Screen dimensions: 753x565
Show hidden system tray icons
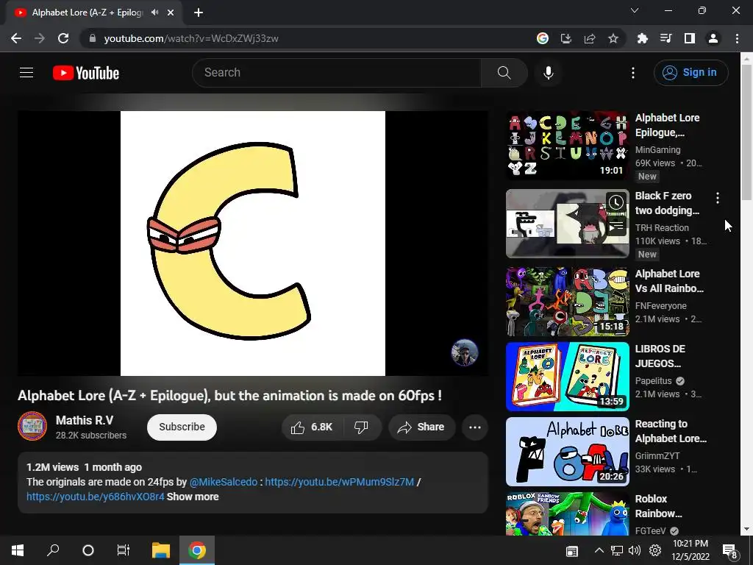(x=599, y=550)
